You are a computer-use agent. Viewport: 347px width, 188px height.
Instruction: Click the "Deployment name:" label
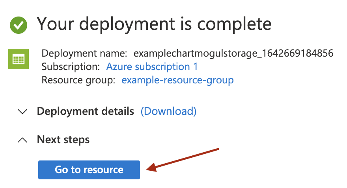(84, 53)
